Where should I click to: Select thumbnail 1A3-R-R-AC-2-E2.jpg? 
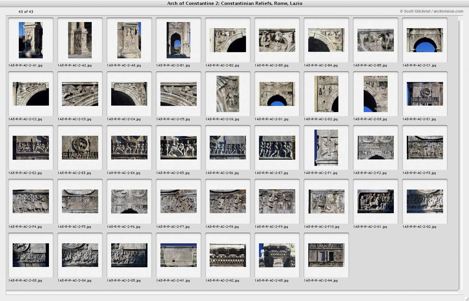[31, 148]
